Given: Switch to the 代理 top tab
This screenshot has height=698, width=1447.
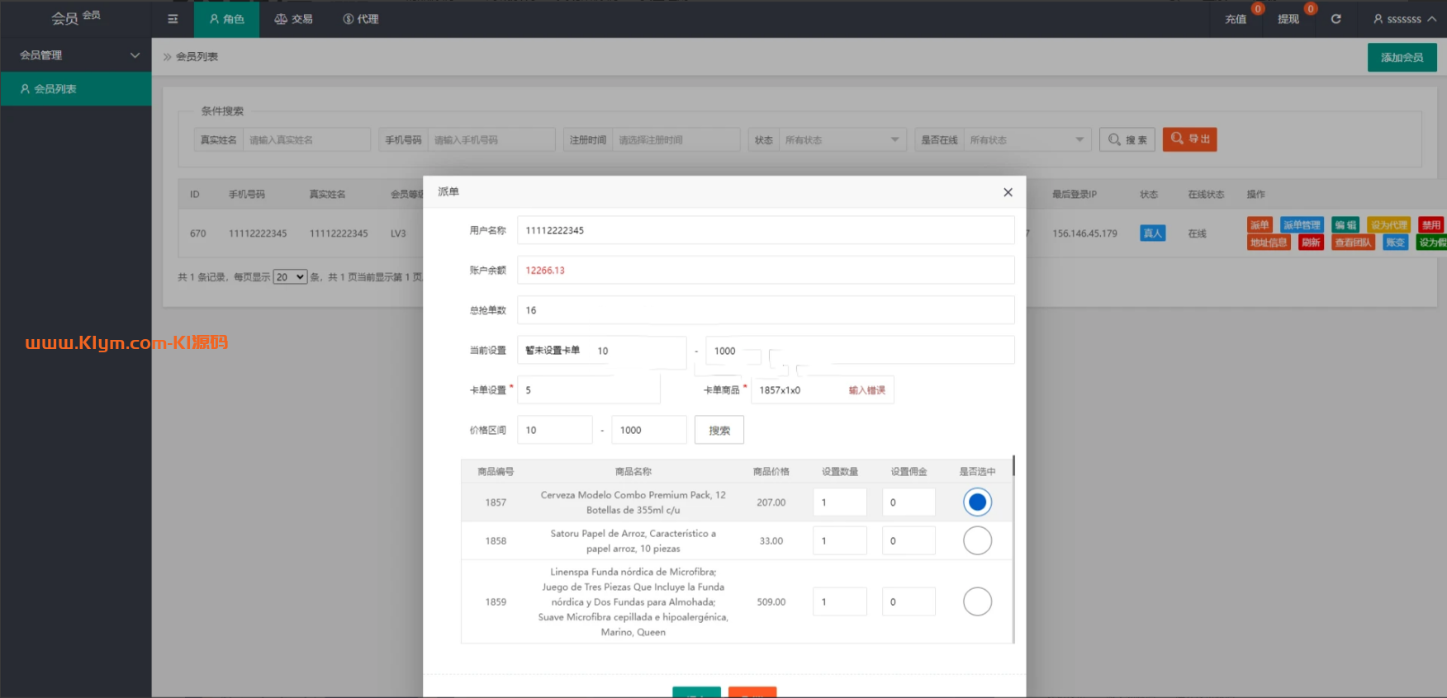Looking at the screenshot, I should (361, 19).
